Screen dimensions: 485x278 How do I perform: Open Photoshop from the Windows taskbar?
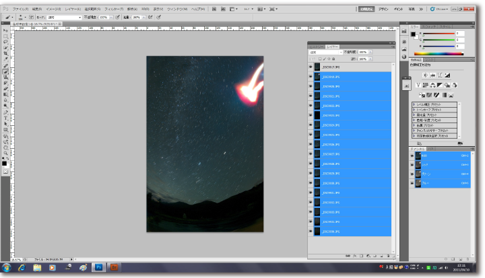(98, 267)
